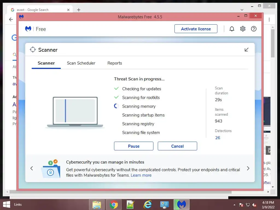
Task: Go back in the Chrome window
Action: point(11,19)
